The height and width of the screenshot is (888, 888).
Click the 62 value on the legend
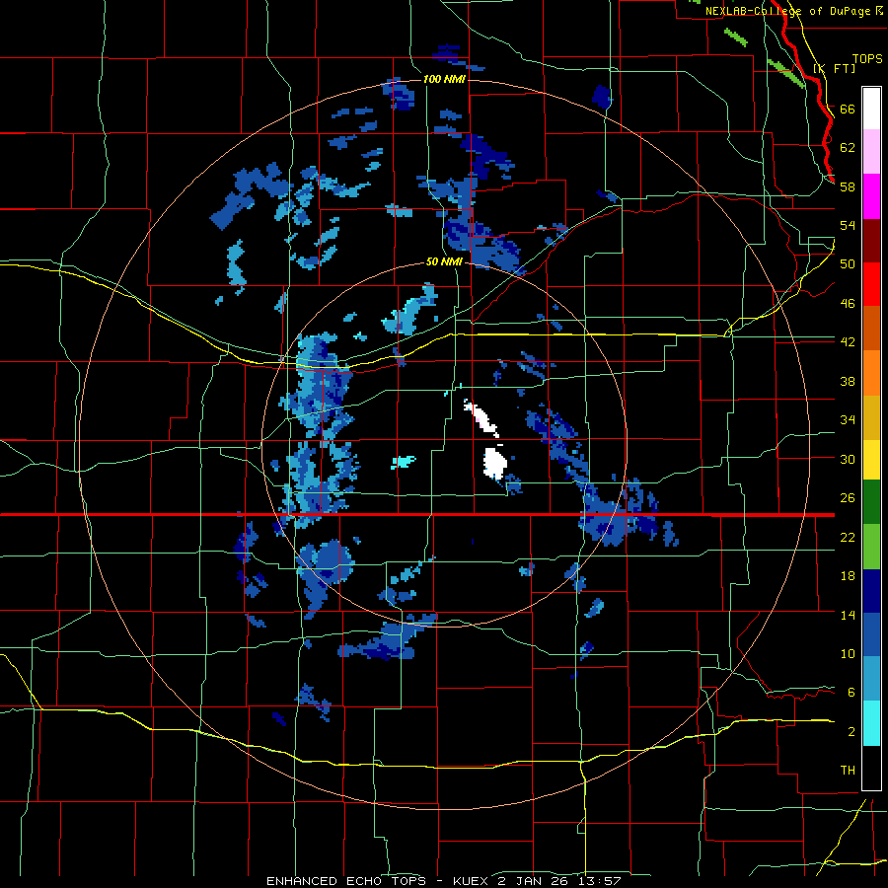click(848, 148)
